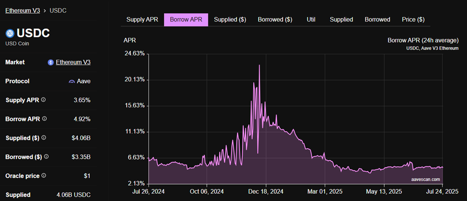Viewport: 467px width, 201px height.
Task: Open the Price ($) tab
Action: point(413,20)
